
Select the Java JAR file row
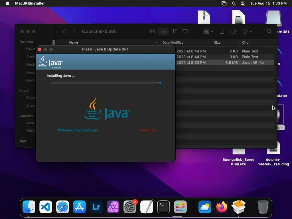(225, 62)
